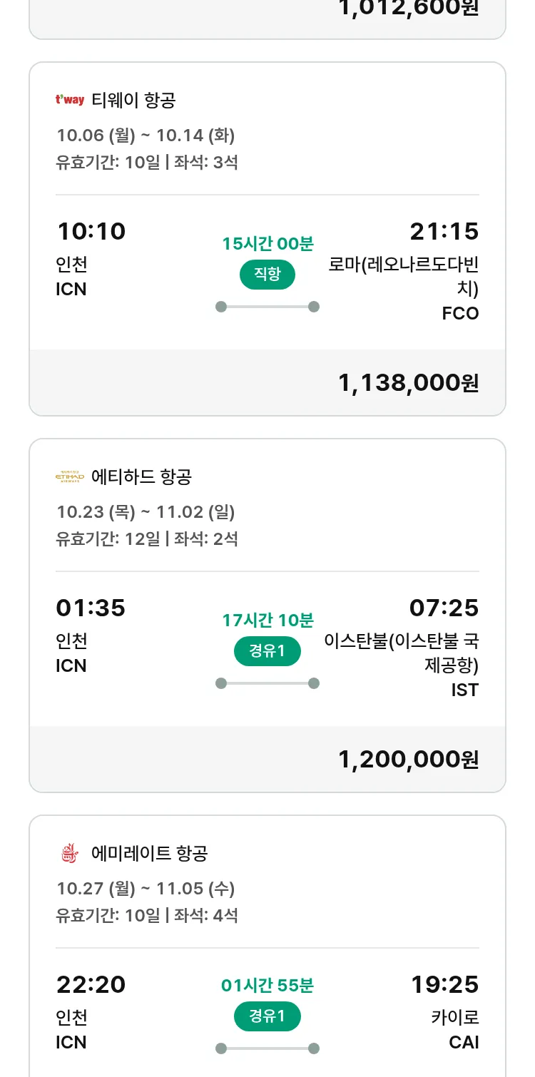Click the FCO Rome arrival airport code
Image resolution: width=535 pixels, height=1077 pixels.
pos(460,314)
